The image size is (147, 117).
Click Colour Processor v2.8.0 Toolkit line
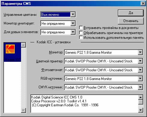[x=59, y=101]
